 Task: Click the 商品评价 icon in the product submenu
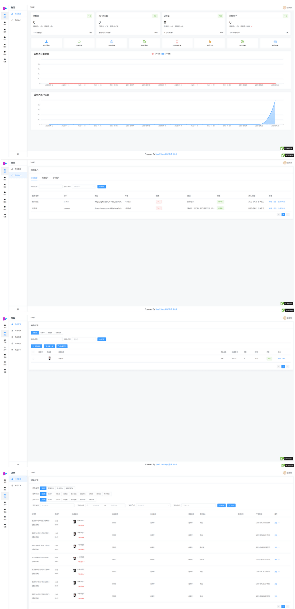12,350
